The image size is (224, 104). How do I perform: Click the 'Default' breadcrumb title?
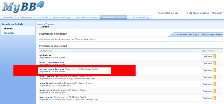[x=45, y=27]
